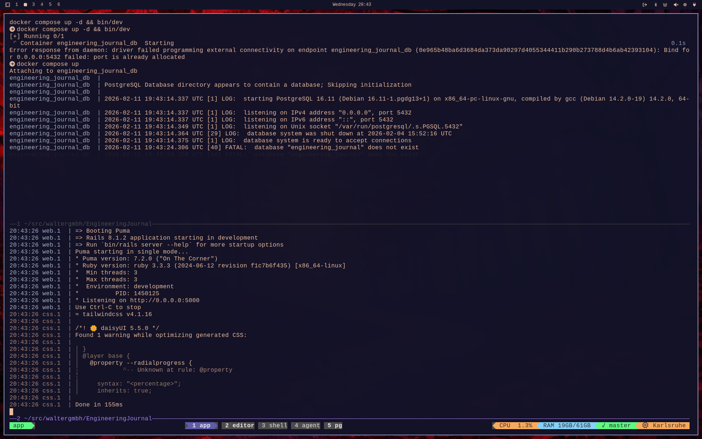
Task: Switch to workspace 1
Action: point(17,5)
